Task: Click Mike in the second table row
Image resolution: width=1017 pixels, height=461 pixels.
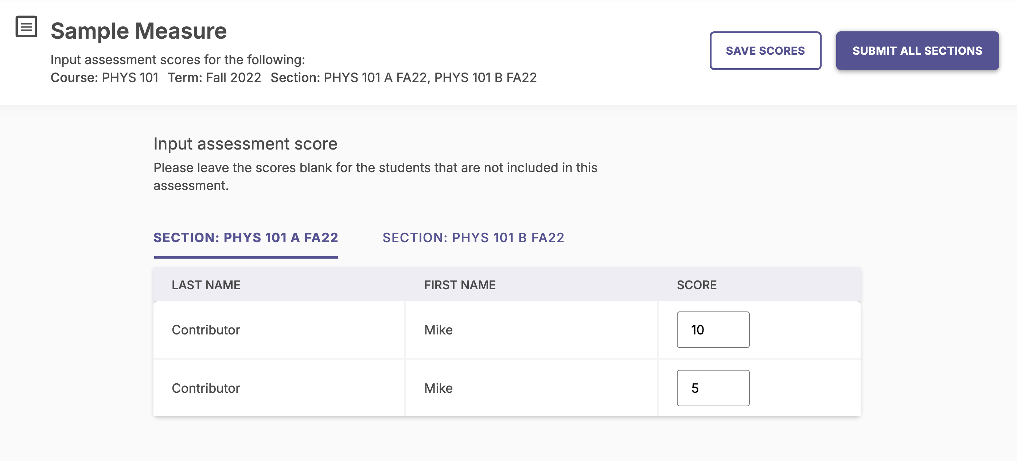Action: (x=438, y=388)
